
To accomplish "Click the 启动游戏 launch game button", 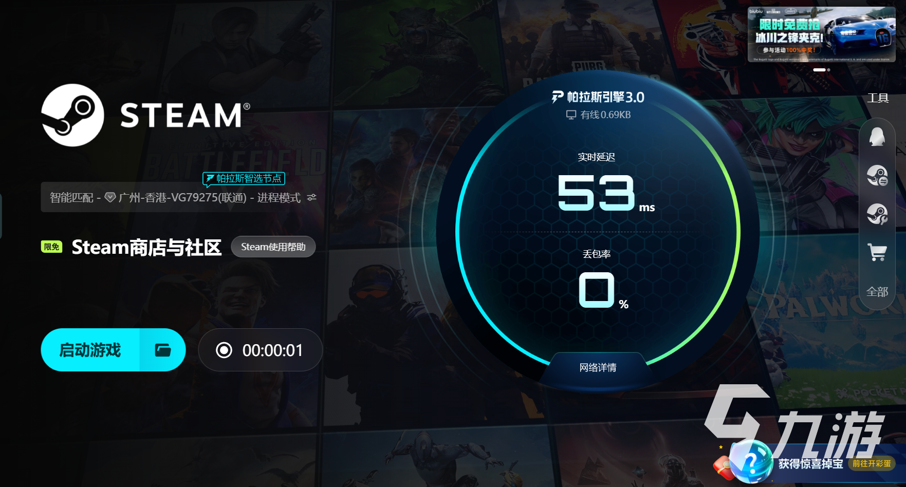I will [x=90, y=350].
